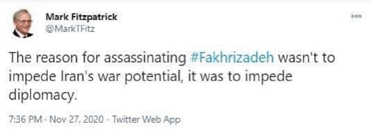The height and width of the screenshot is (133, 372).
Task: Visit the @MarkTFitz handle
Action: click(70, 29)
